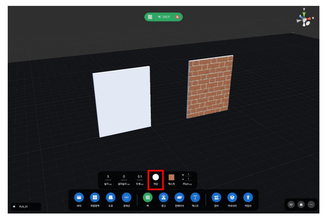Select the 경계선 (boundary line) tool

[x=126, y=197]
